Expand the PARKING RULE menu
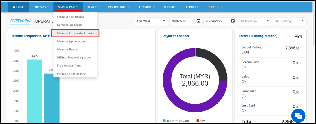 (119, 7)
